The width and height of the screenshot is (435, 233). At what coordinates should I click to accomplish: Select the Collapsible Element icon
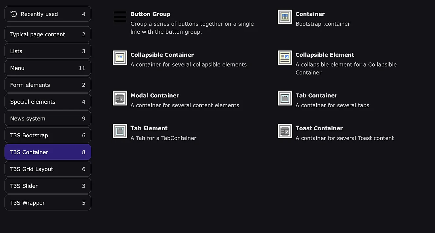click(285, 58)
